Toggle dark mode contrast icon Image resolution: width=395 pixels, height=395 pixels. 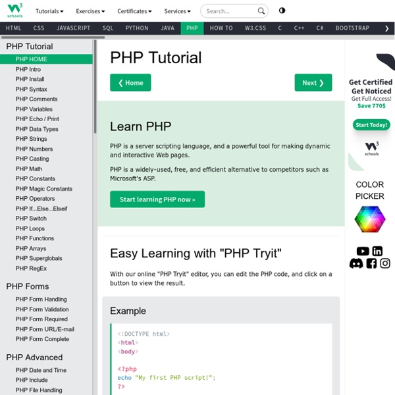pos(282,11)
